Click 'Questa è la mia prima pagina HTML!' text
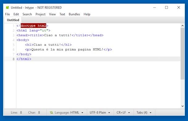188x121 pixels. [67, 50]
